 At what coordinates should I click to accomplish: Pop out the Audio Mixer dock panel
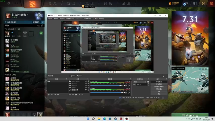[x=131, y=79]
